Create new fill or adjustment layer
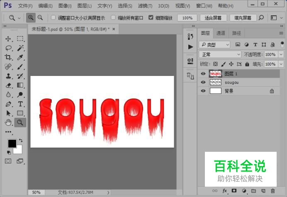Viewport: 287px width, 197px height. pos(244,191)
